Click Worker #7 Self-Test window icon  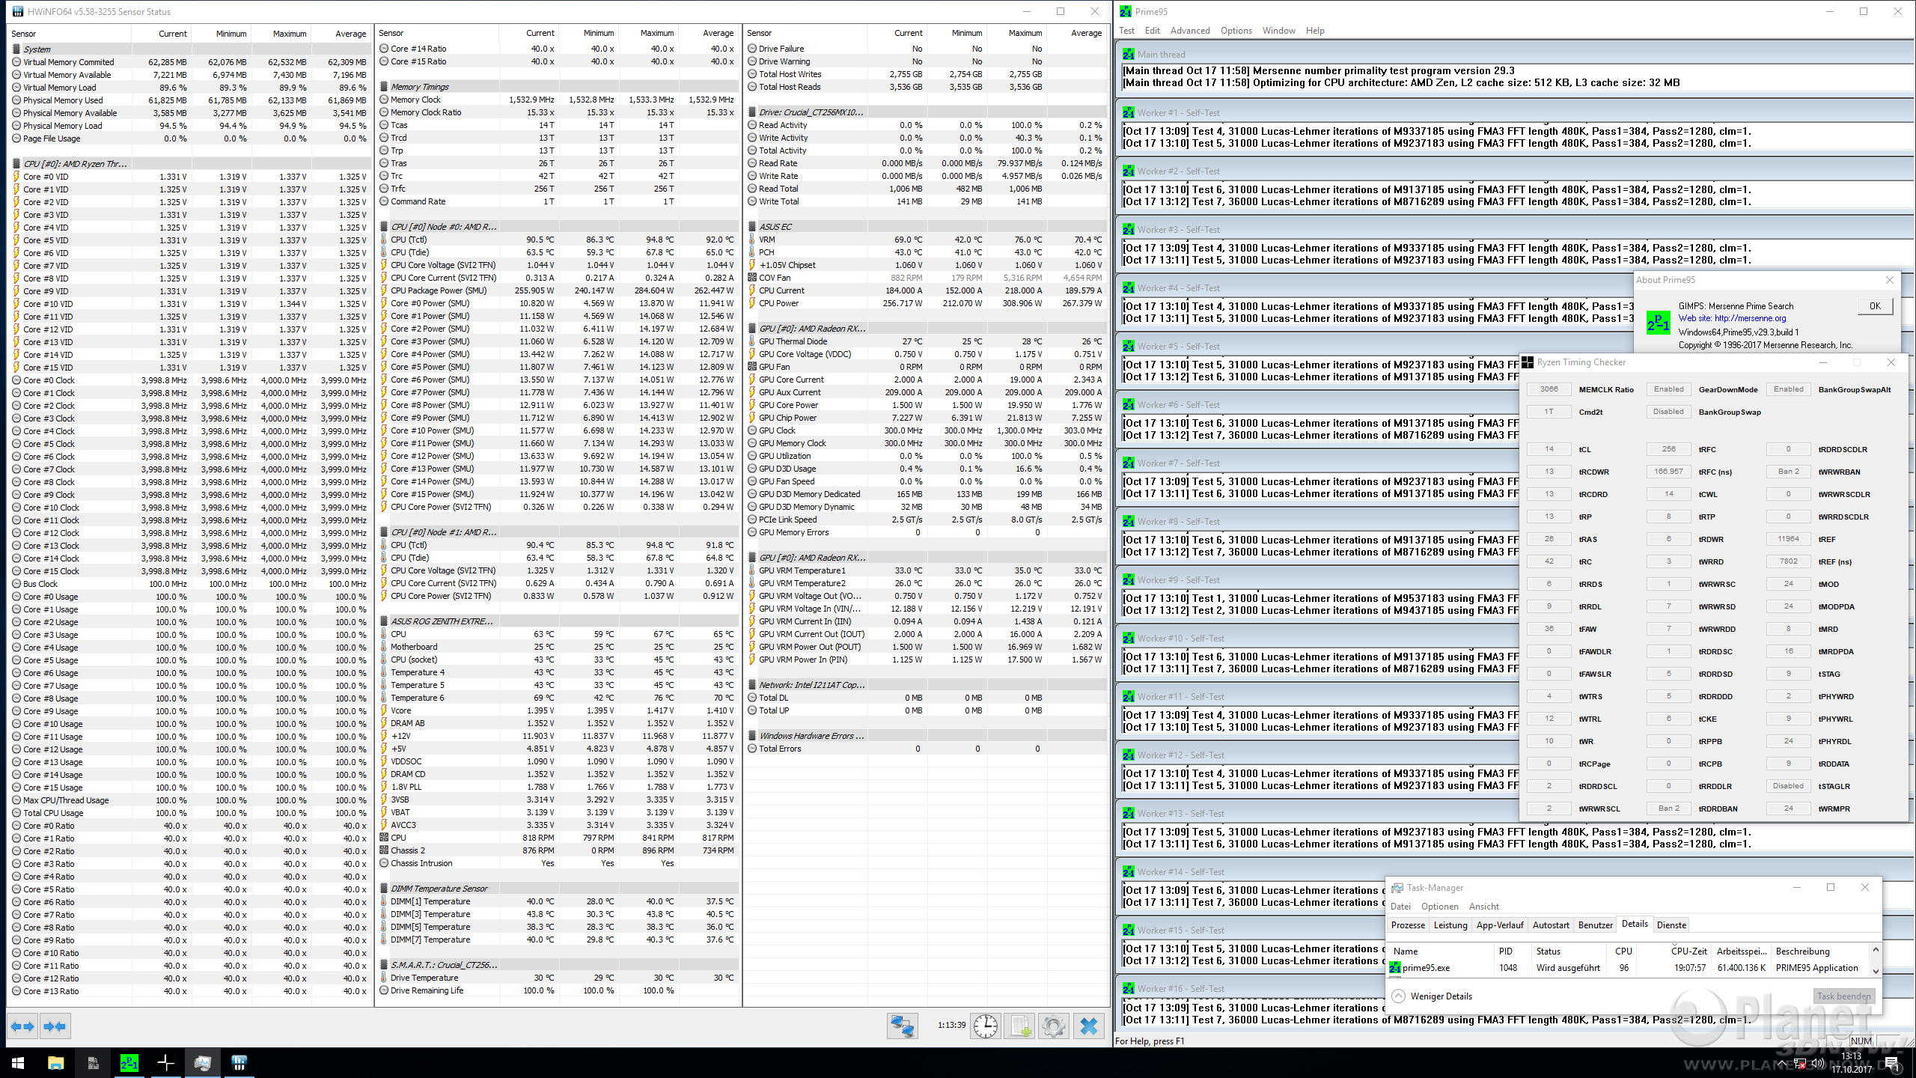1128,463
